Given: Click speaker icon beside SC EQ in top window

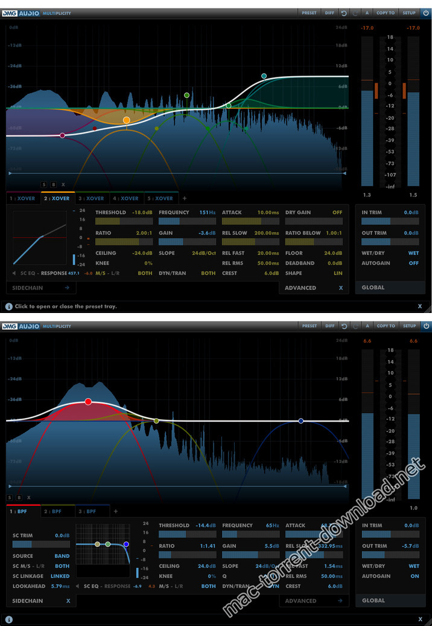Looking at the screenshot, I should pos(14,273).
